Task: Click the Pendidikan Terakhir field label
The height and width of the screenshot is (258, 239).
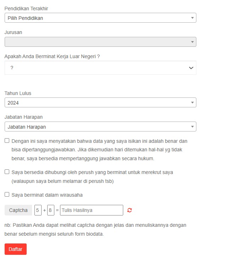Action: coord(26,9)
